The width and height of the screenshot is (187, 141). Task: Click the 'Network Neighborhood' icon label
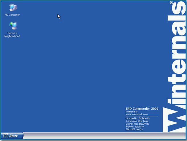tap(12, 34)
